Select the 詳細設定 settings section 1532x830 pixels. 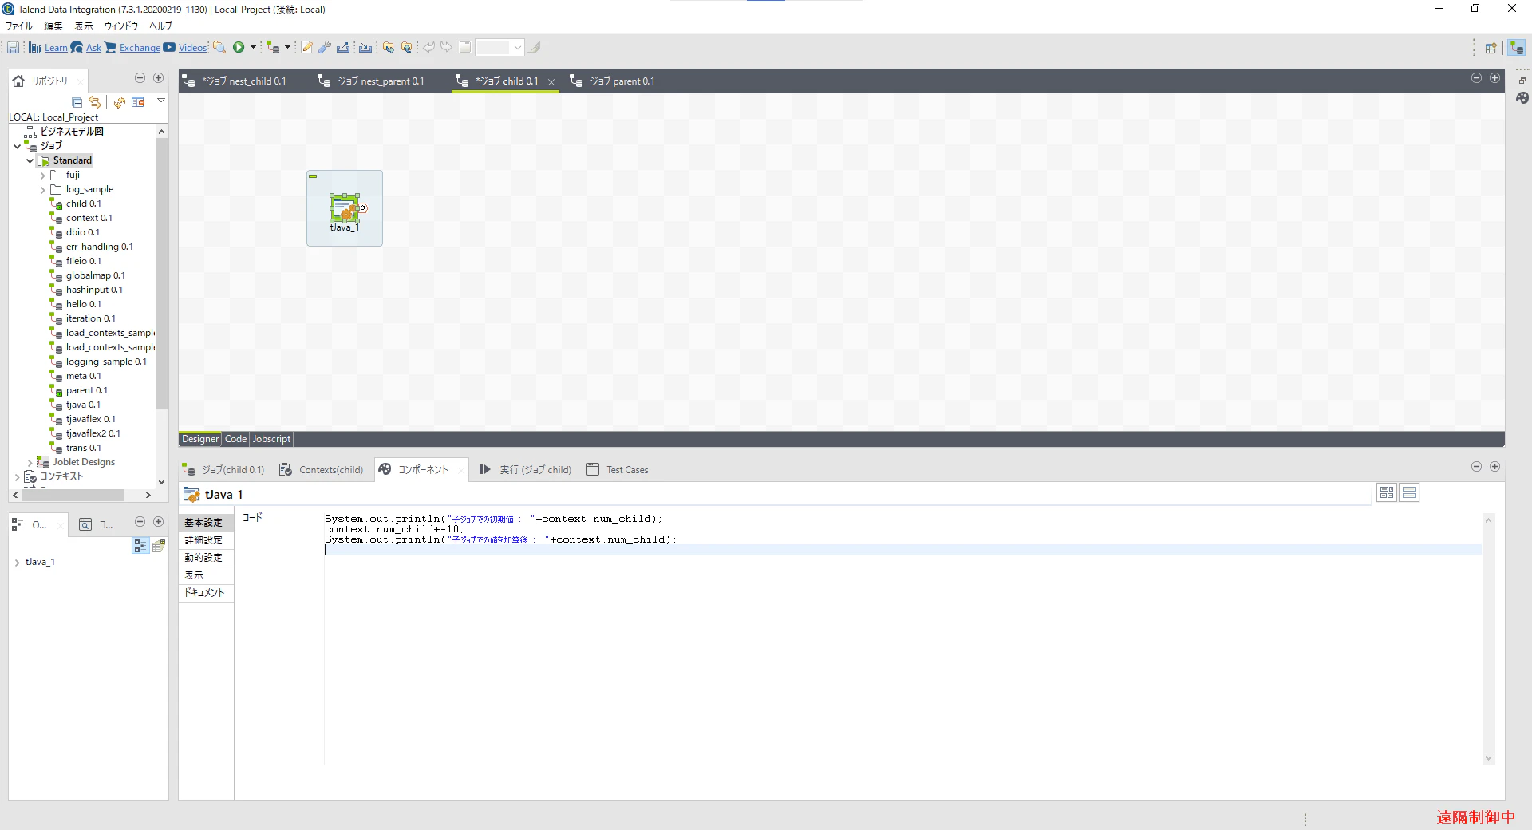204,540
